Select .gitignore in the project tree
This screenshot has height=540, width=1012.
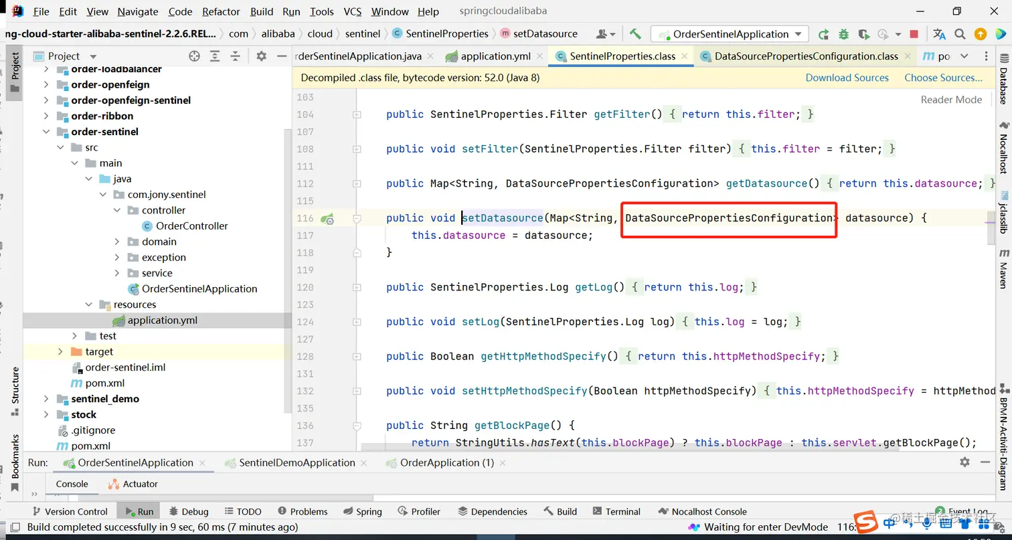[93, 430]
